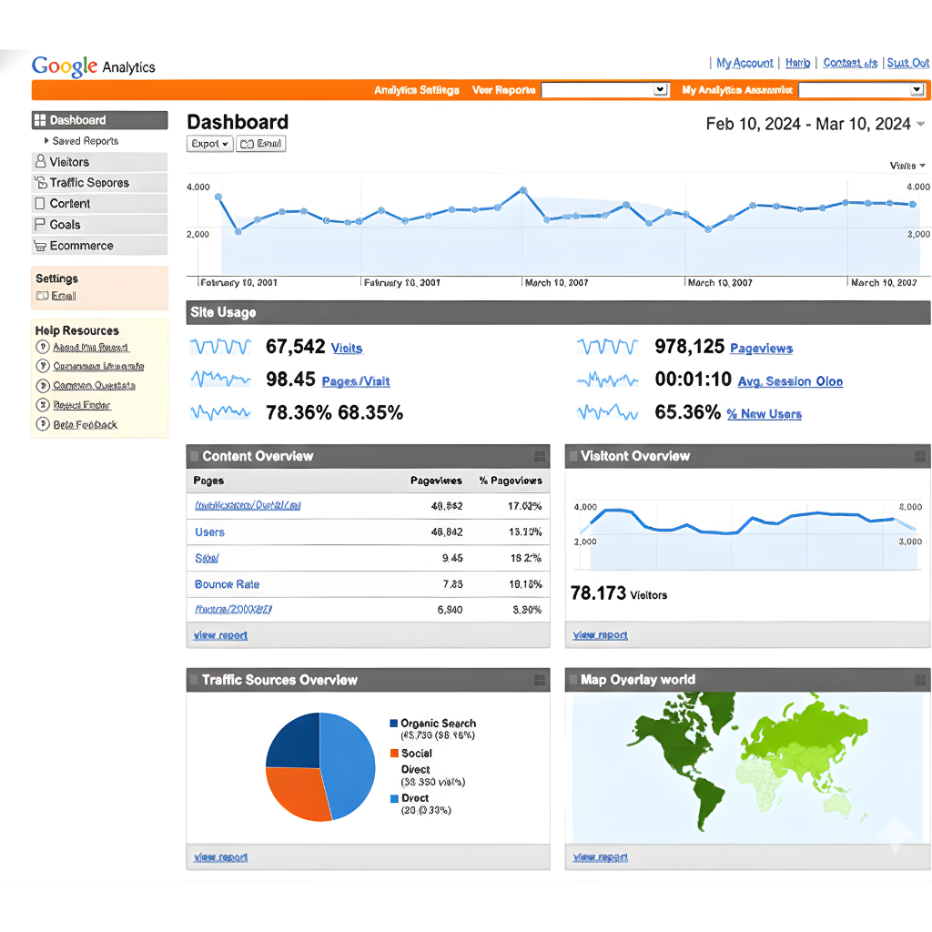Click Visitors Overview panel corner grid icon
The width and height of the screenshot is (932, 932).
[x=919, y=457]
